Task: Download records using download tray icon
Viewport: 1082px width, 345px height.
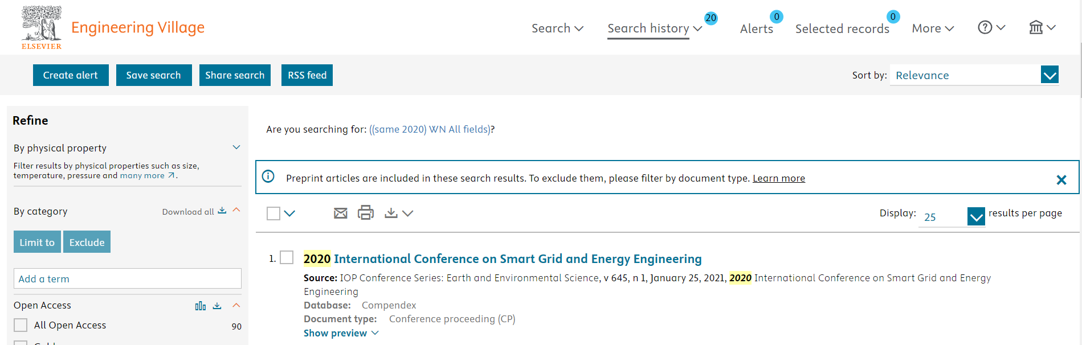Action: coord(391,213)
